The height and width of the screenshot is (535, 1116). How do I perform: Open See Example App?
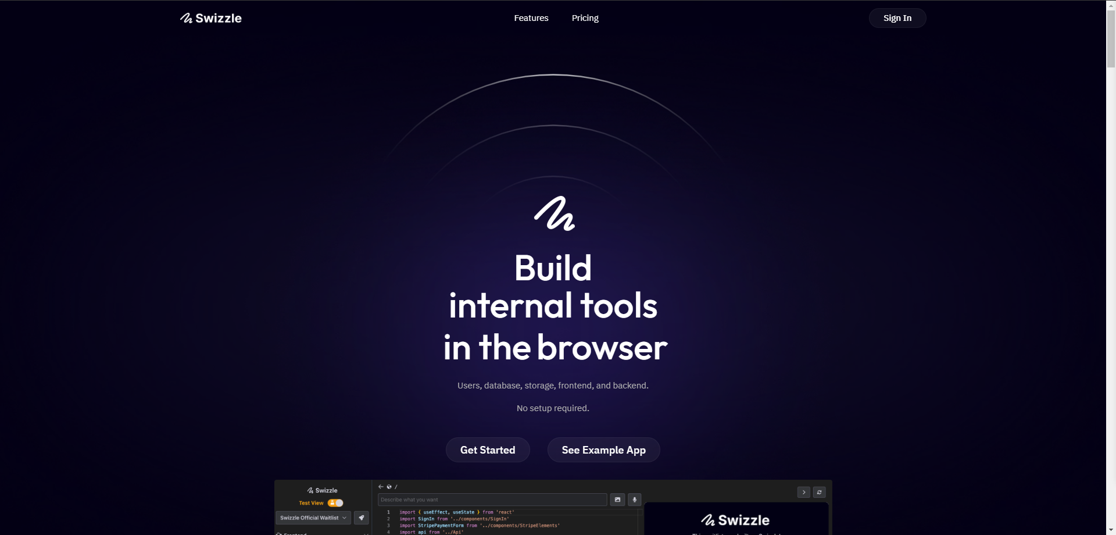603,450
